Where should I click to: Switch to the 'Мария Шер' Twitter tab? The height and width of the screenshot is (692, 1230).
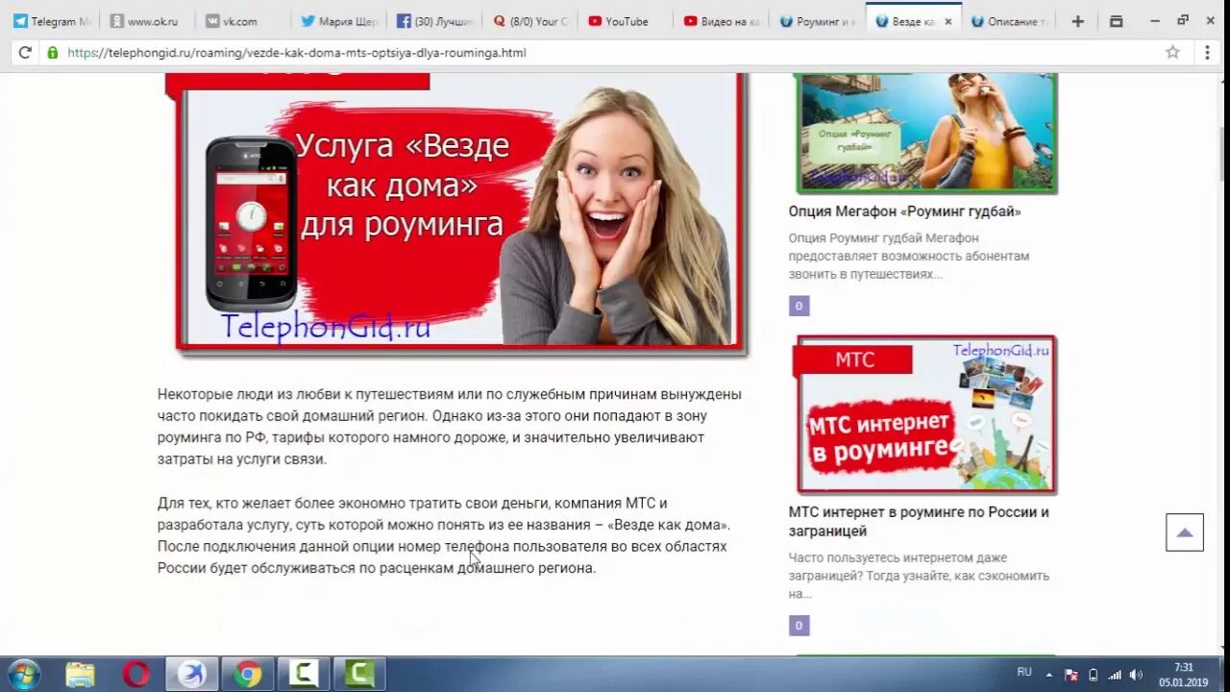[338, 21]
